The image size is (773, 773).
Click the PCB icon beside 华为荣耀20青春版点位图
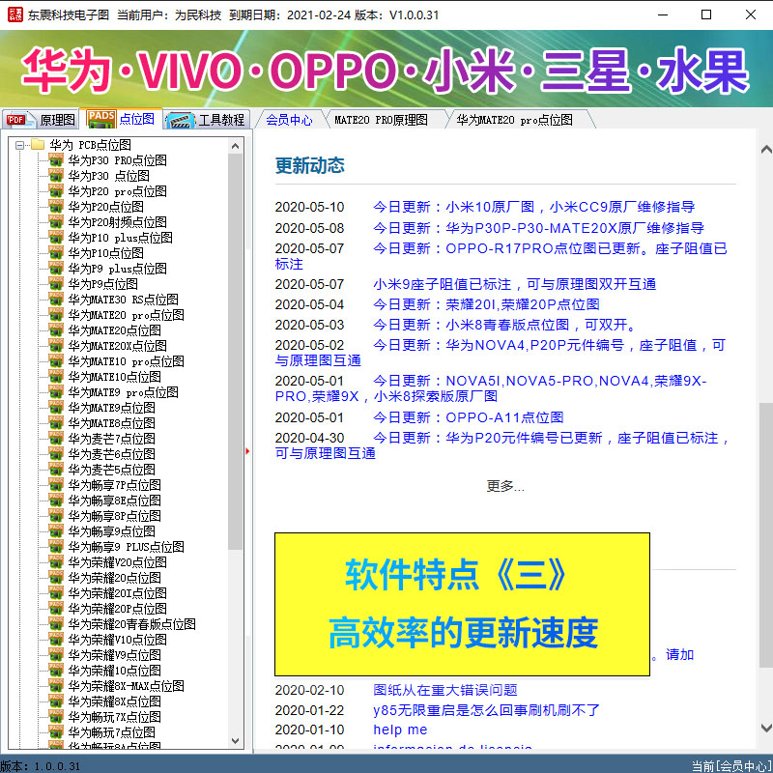click(x=56, y=623)
